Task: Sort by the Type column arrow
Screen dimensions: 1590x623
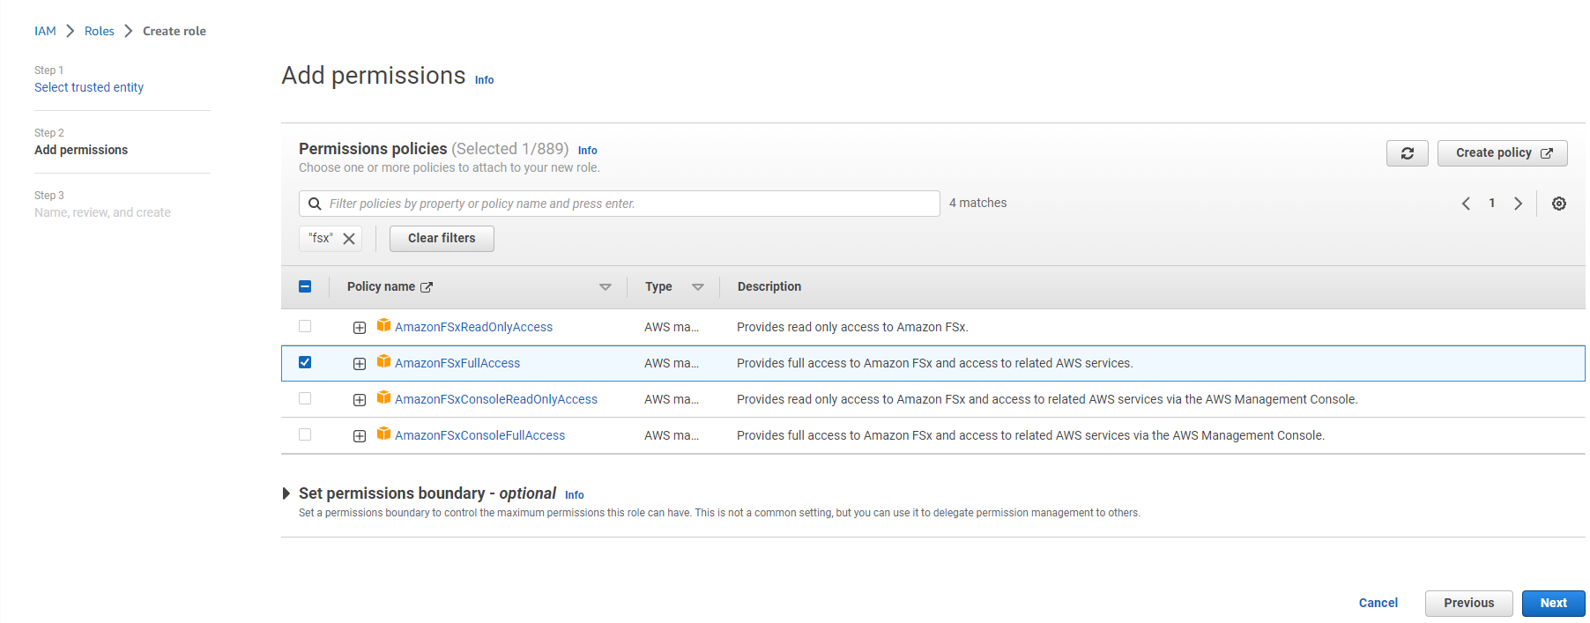Action: 697,287
